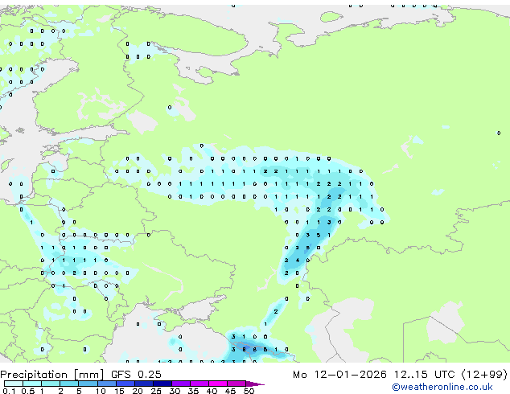Click the 40–45 mm magenta legend swatch
510x394 pixels.
click(218, 384)
